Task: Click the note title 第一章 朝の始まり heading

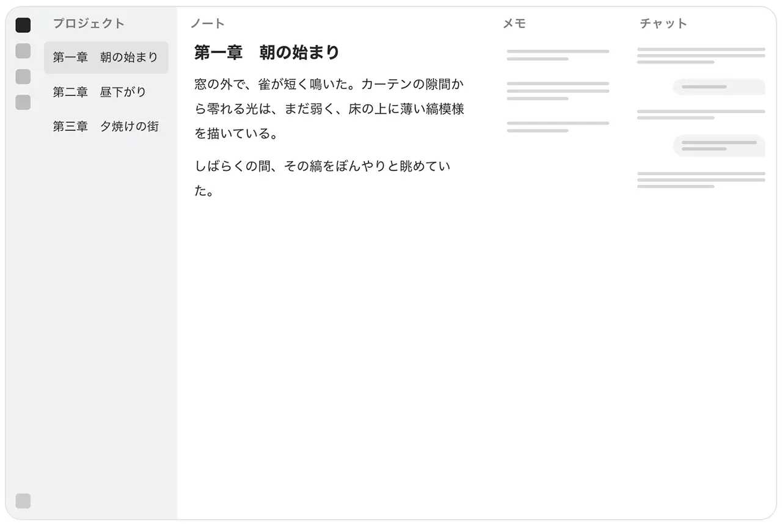Action: click(267, 52)
